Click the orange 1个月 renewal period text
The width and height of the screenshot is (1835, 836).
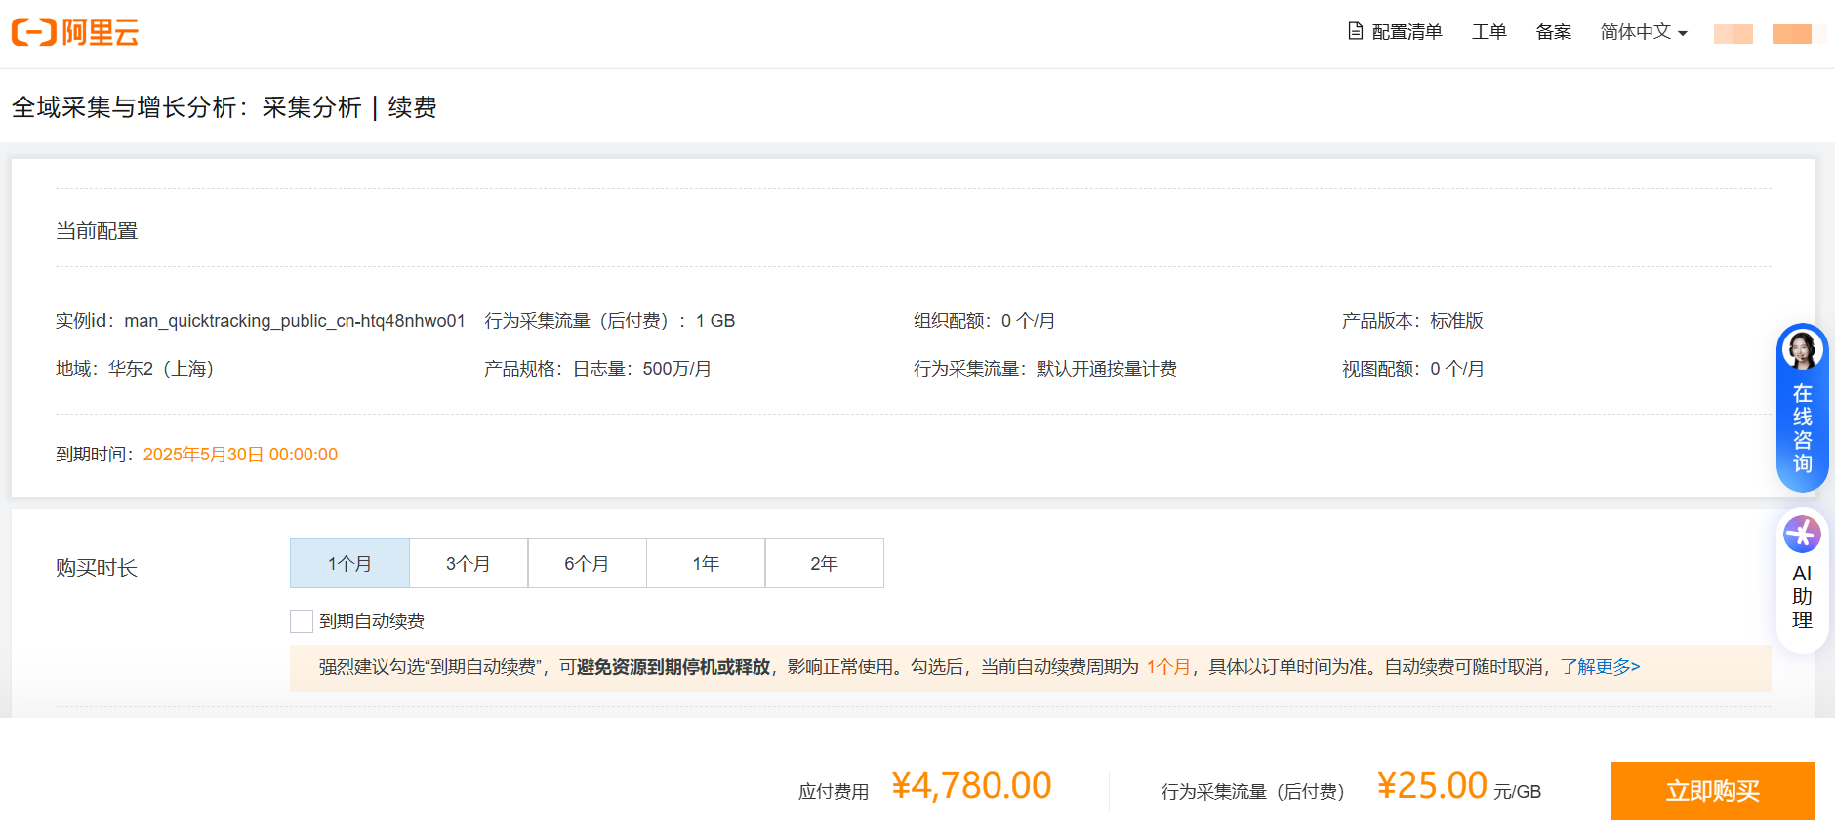pyautogui.click(x=1168, y=667)
